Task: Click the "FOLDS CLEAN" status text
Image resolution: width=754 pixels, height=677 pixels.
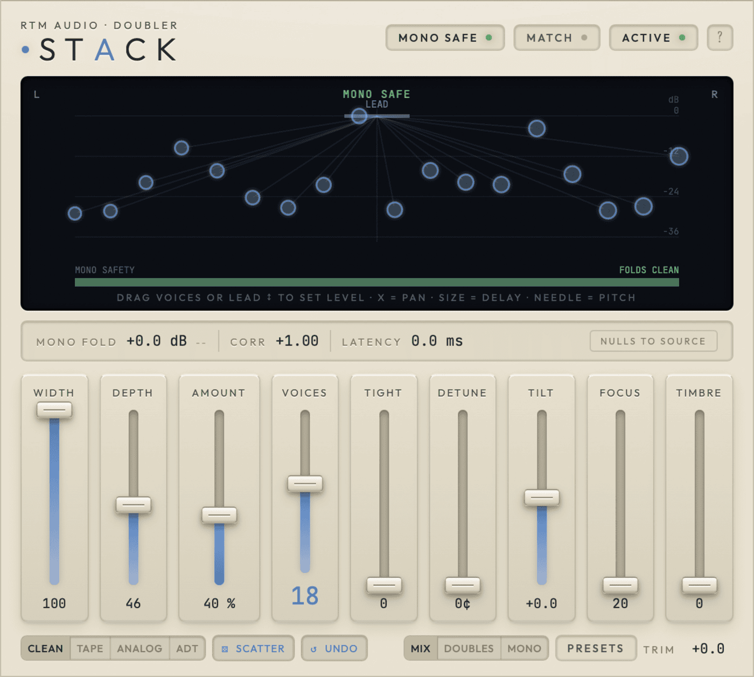Action: (649, 270)
